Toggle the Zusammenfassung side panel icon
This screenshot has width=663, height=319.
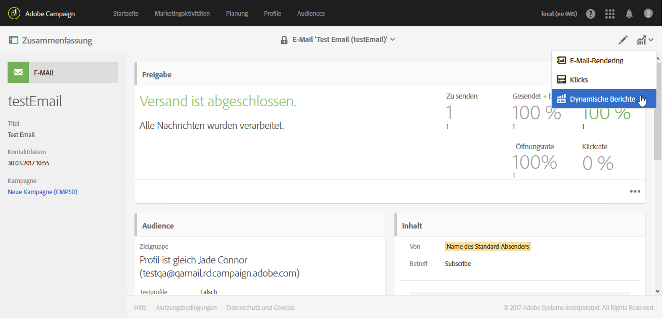click(x=14, y=40)
